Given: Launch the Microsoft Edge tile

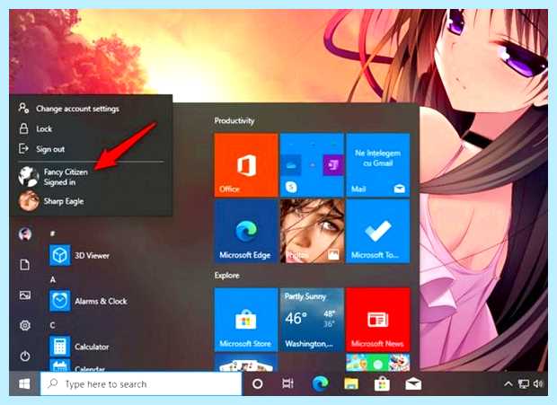Looking at the screenshot, I should point(246,232).
